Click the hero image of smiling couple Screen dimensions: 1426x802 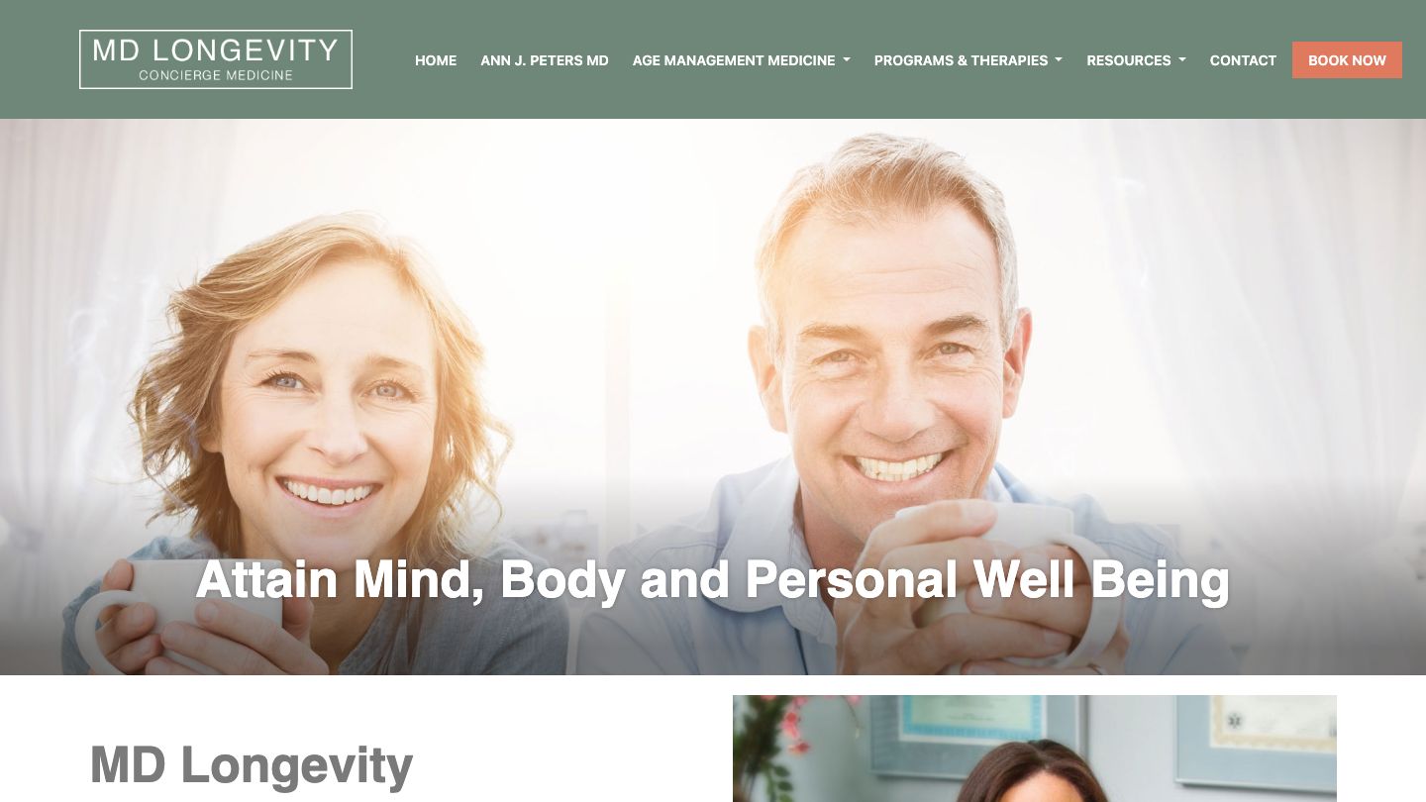coord(713,396)
